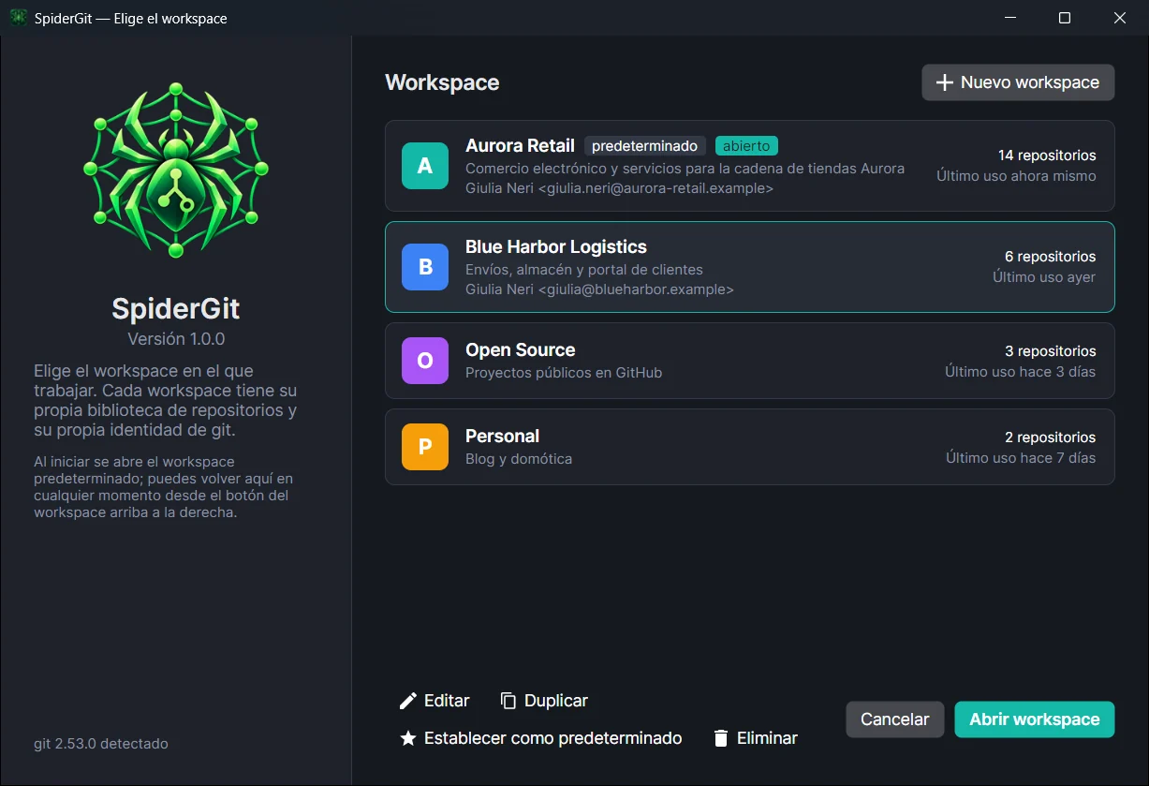Click the text 3 repositorios
Viewport: 1149px width, 786px height.
coord(1051,351)
